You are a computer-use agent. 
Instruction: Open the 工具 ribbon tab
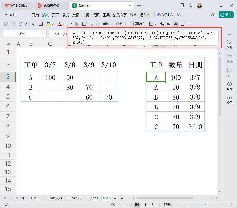106,15
